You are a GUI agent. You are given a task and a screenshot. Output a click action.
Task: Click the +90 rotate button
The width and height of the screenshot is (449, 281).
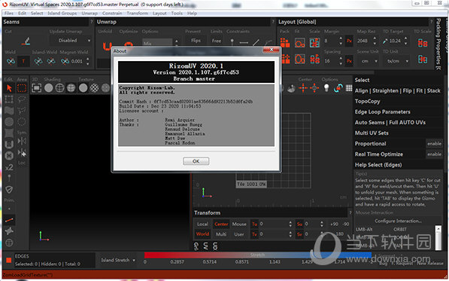pyautogui.click(x=334, y=224)
